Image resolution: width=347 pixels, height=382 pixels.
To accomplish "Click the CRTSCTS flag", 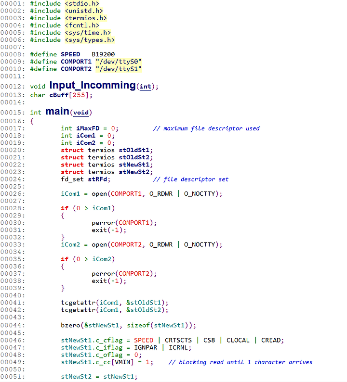I will coord(178,340).
